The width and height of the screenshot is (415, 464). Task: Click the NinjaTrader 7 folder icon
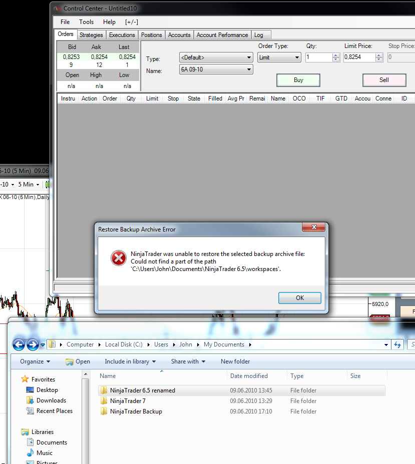[x=104, y=401]
